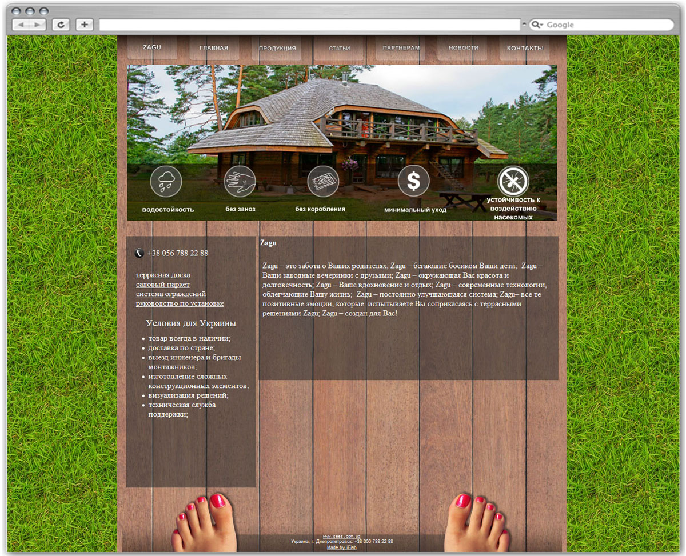Click the минимальный уход caption text
Screen dimensions: 686x556
pyautogui.click(x=415, y=210)
